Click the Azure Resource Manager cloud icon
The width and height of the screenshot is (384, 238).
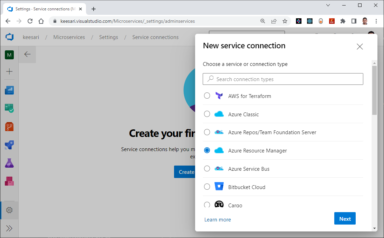tap(219, 150)
